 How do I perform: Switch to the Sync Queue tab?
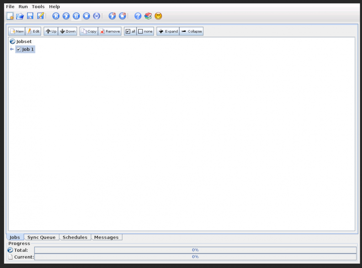(x=42, y=237)
